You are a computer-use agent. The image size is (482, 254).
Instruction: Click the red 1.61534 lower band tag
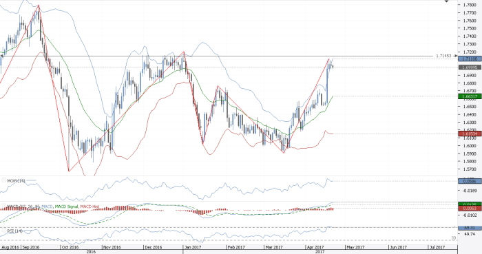470,134
